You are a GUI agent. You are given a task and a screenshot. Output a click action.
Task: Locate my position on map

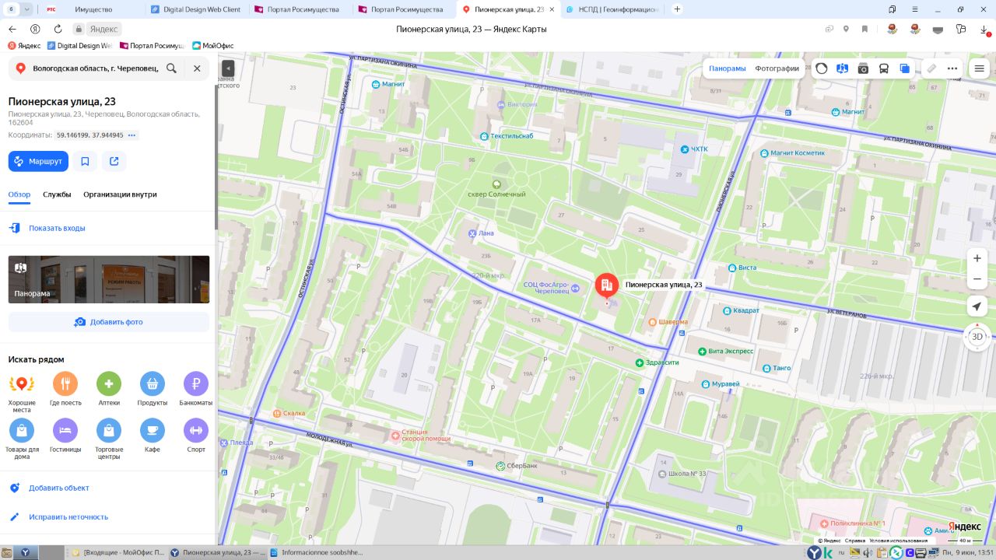(977, 306)
